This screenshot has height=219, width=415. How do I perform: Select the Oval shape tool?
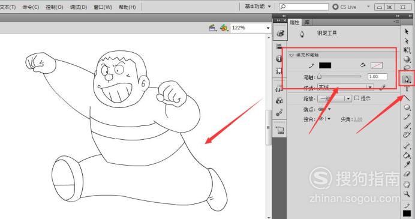pyautogui.click(x=407, y=107)
